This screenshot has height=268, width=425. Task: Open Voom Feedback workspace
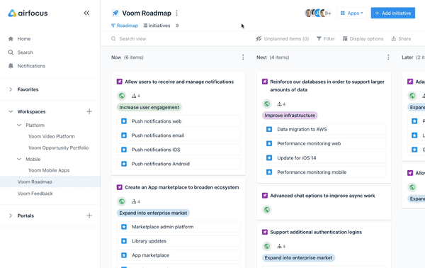(x=35, y=194)
